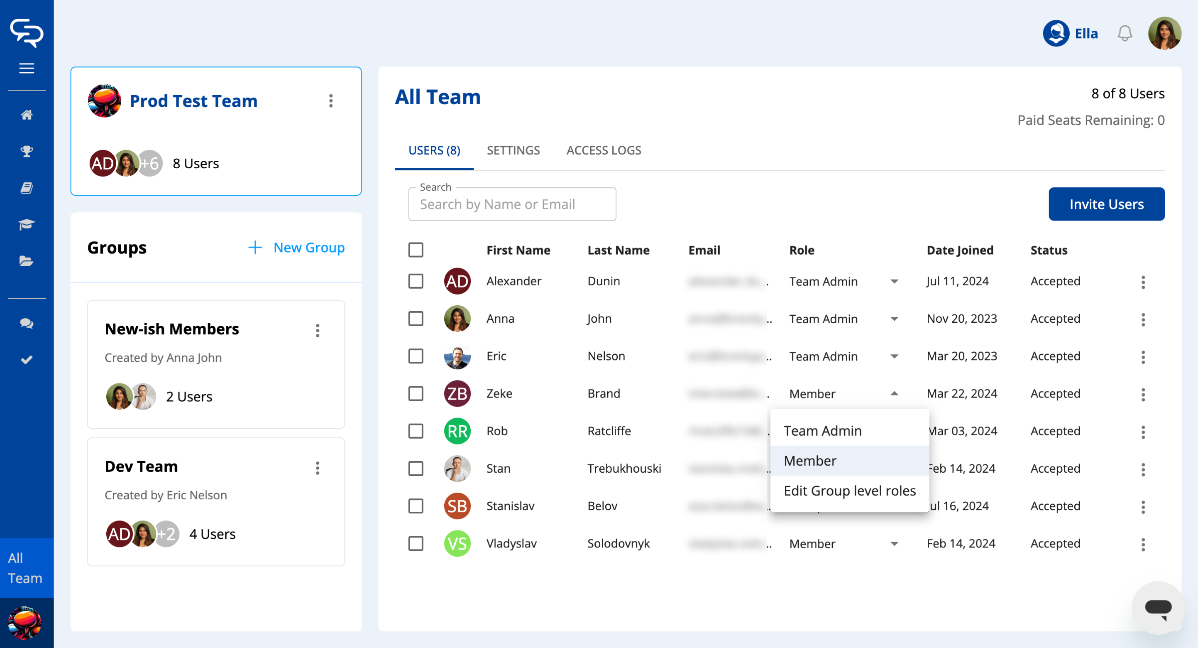
Task: Open the folder icon in sidebar
Action: click(27, 261)
